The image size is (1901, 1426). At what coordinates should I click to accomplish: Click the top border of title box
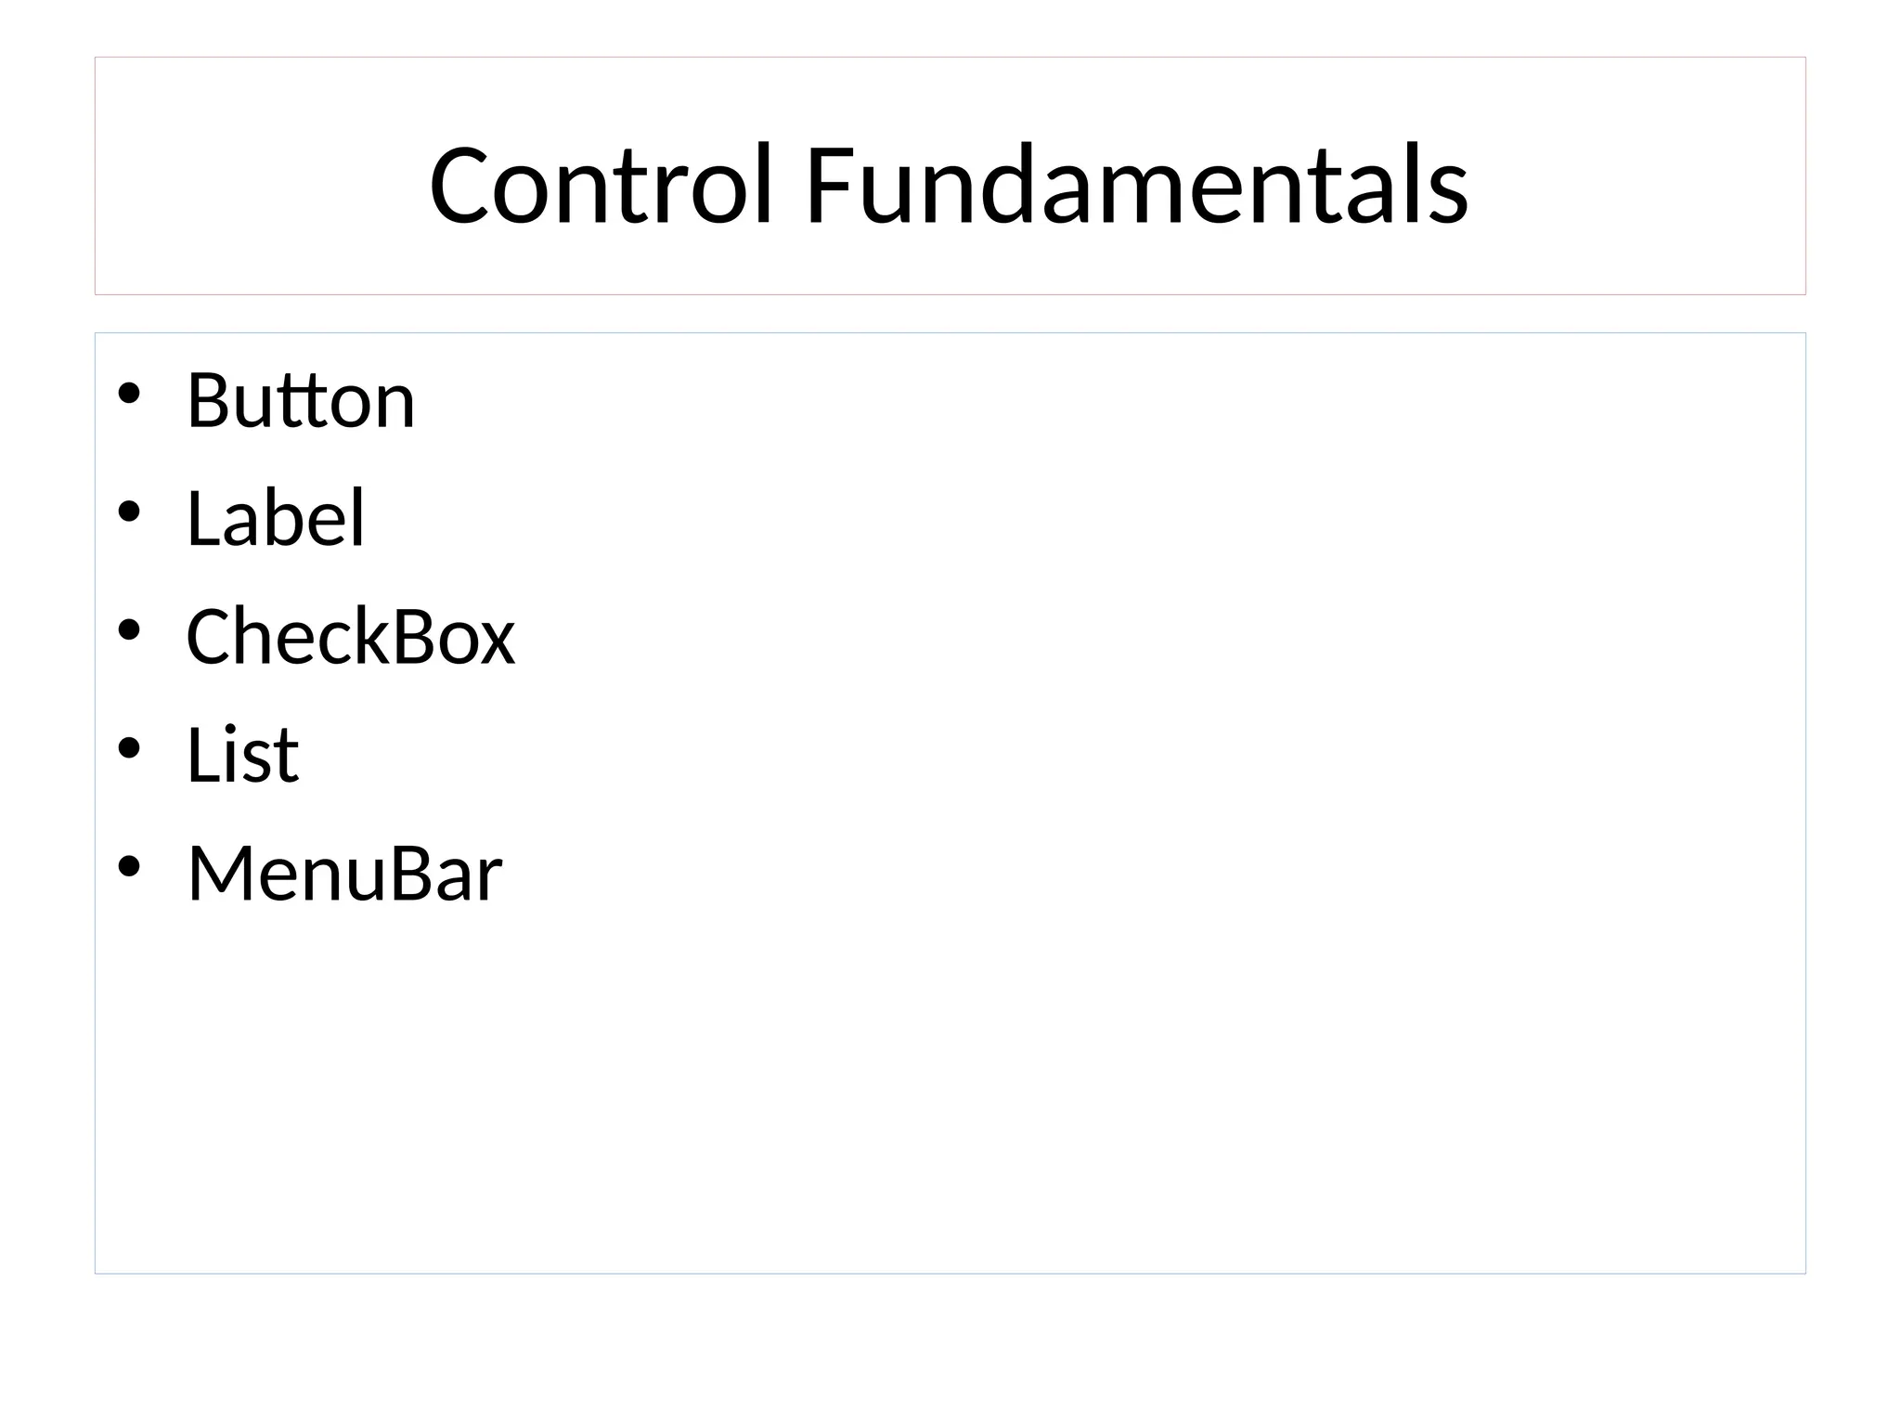(949, 58)
